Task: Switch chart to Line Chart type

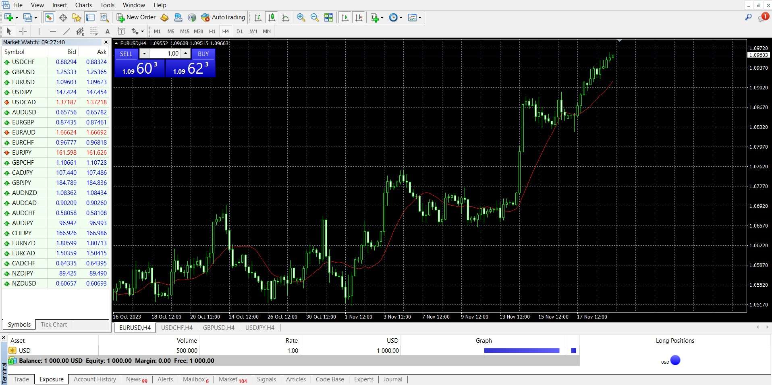Action: click(x=286, y=17)
